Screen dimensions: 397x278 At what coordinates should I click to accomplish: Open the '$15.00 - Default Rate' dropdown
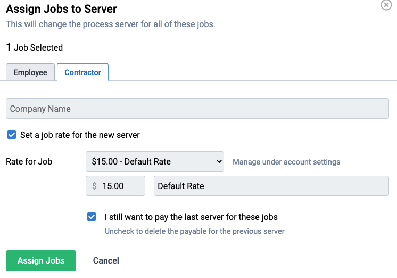(x=155, y=162)
